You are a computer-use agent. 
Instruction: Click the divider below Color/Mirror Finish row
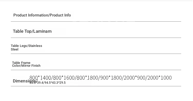[96, 70]
